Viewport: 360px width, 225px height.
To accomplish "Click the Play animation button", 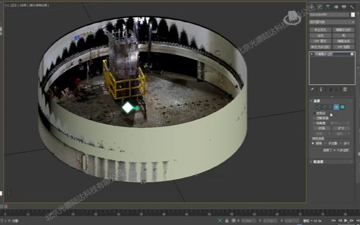I will point(346,221).
